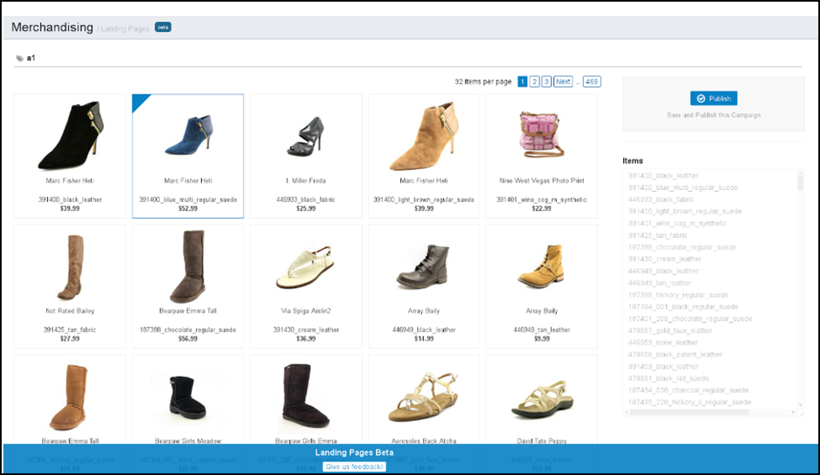Viewport: 820px width, 475px height.
Task: Click 391430_cream_leather in Items list
Action: tap(665, 259)
